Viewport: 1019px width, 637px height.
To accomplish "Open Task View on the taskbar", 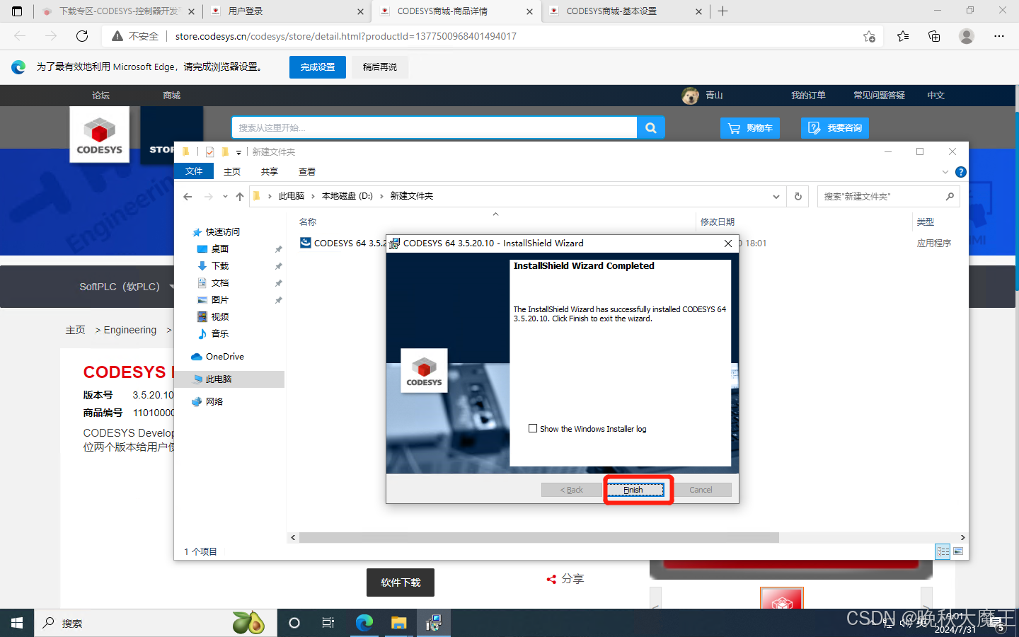I will tap(328, 623).
